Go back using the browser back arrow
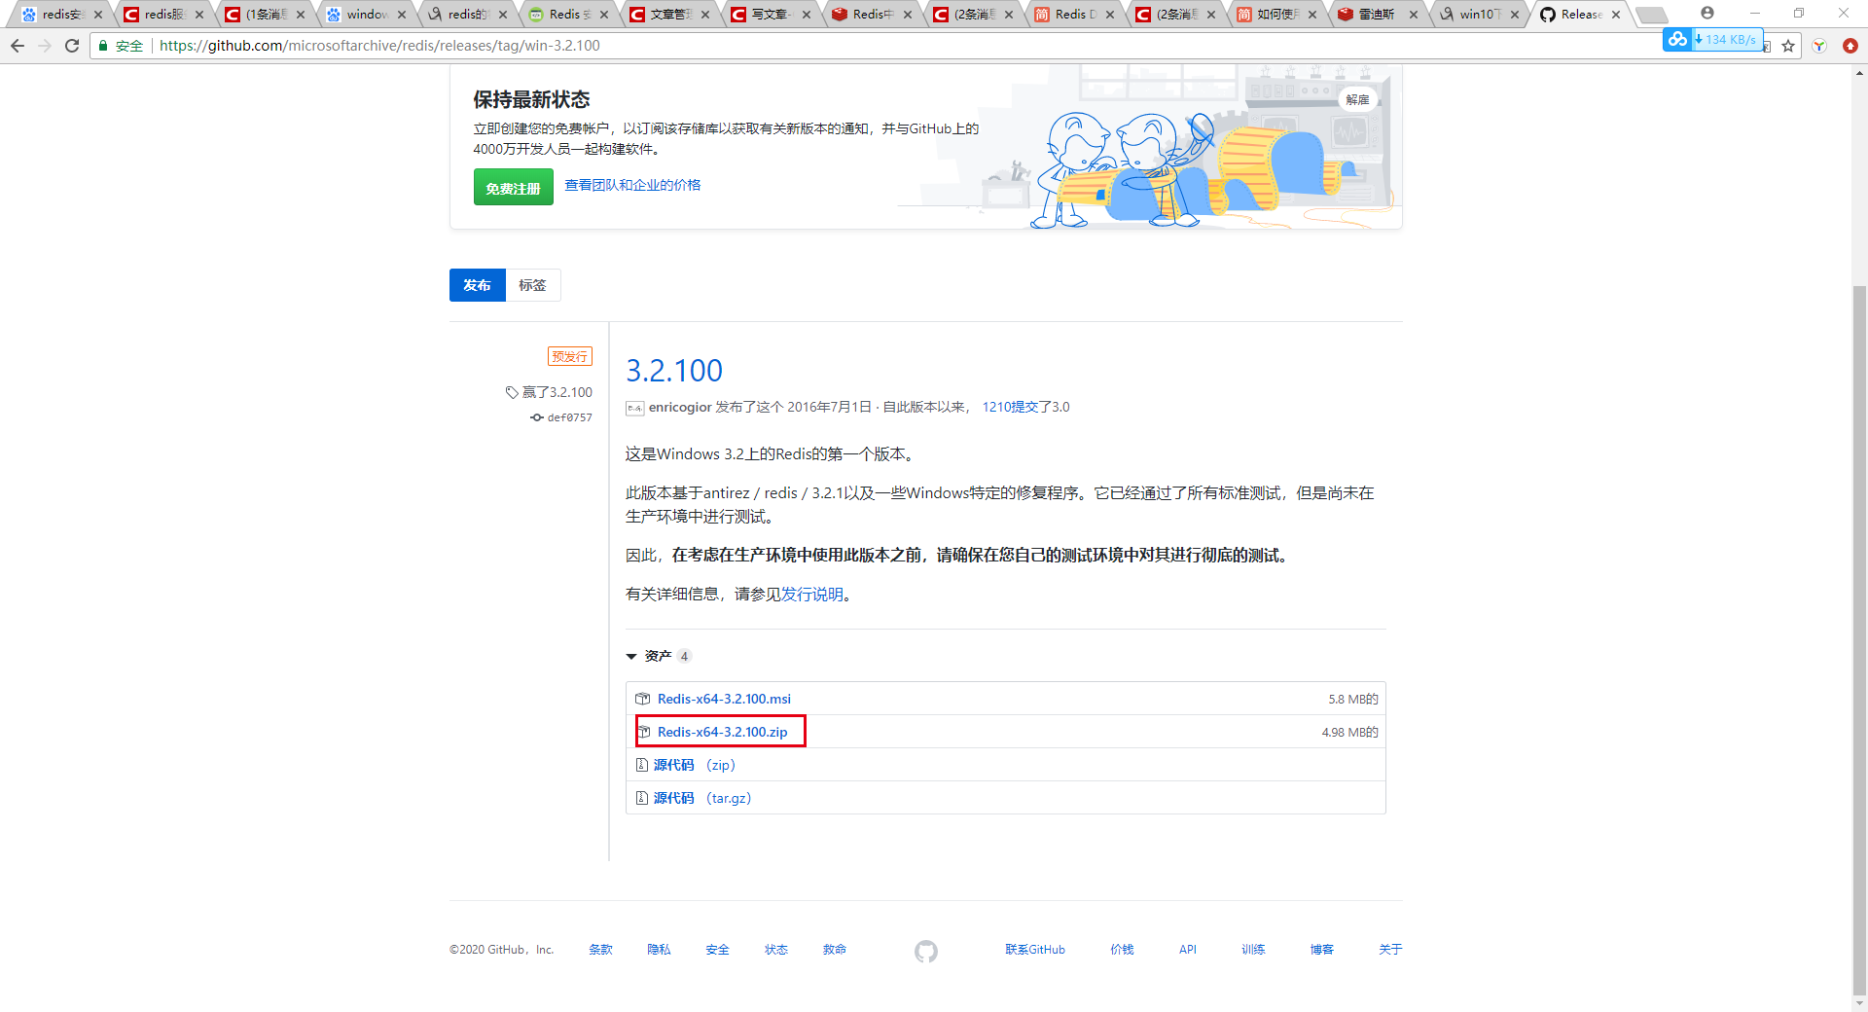 [x=18, y=46]
